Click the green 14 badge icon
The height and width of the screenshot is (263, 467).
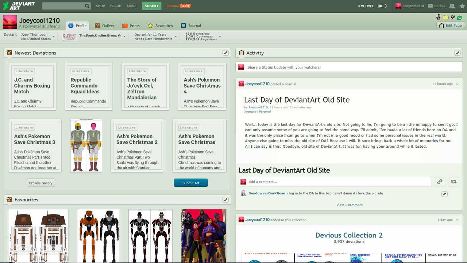459,17
